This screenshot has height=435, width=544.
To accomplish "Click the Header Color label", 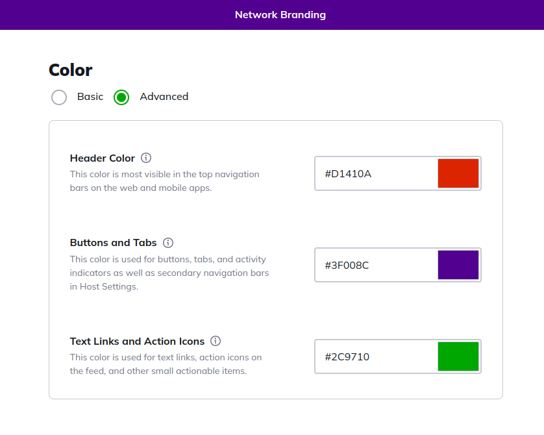I will (103, 158).
